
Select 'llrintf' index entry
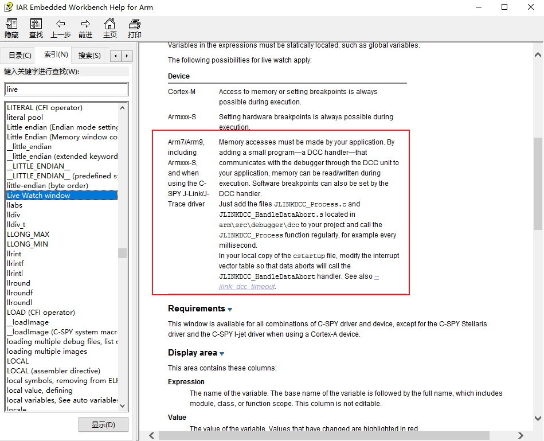pyautogui.click(x=15, y=263)
